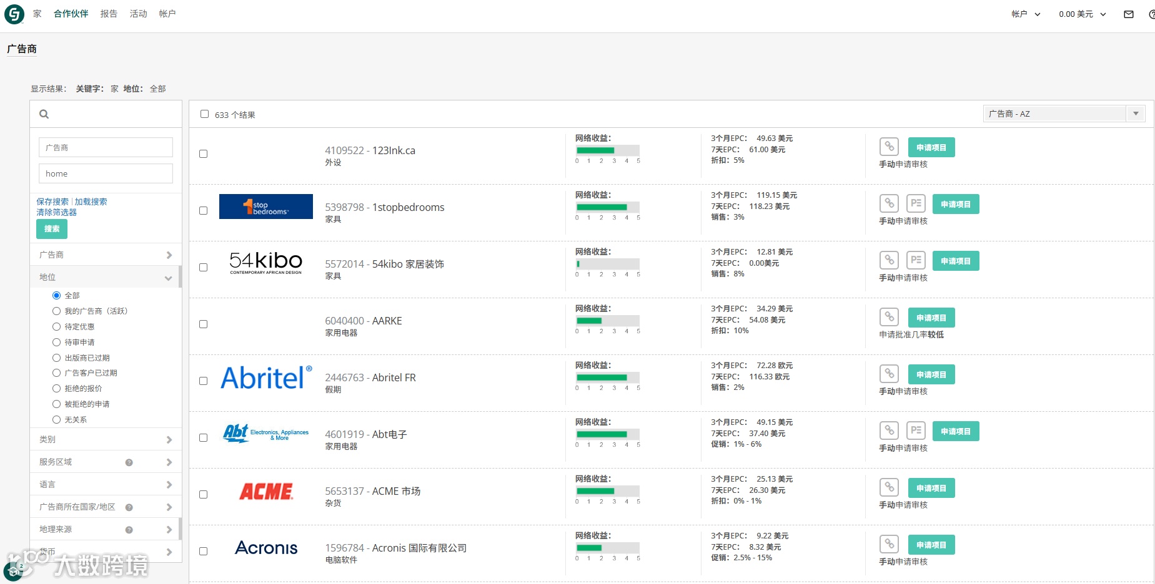The width and height of the screenshot is (1155, 584).
Task: Open Acronis logo thumbnail
Action: click(x=266, y=548)
